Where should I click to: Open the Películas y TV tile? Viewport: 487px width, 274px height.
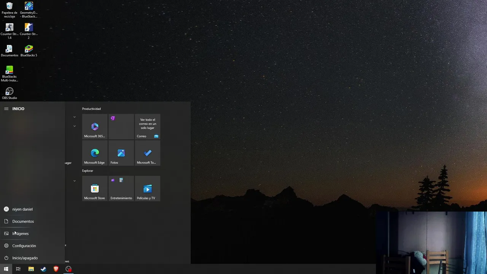148,188
